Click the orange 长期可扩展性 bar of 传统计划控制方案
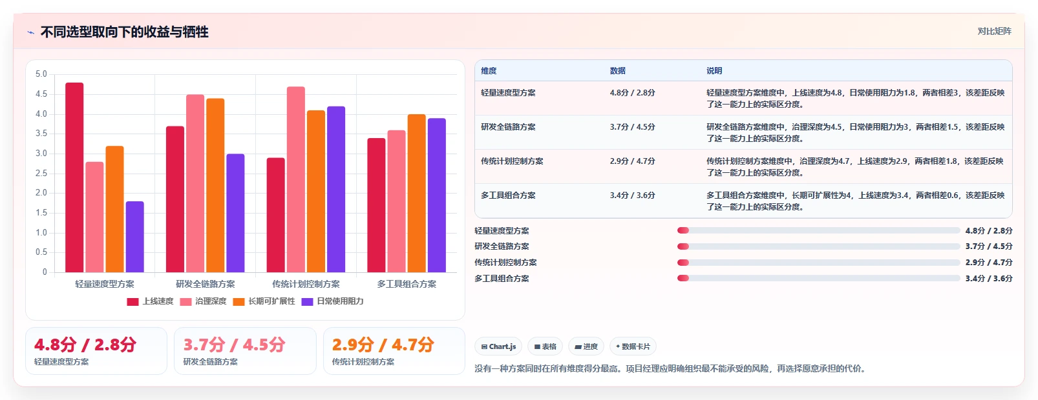Screen dimensions: 1038x400 316,192
